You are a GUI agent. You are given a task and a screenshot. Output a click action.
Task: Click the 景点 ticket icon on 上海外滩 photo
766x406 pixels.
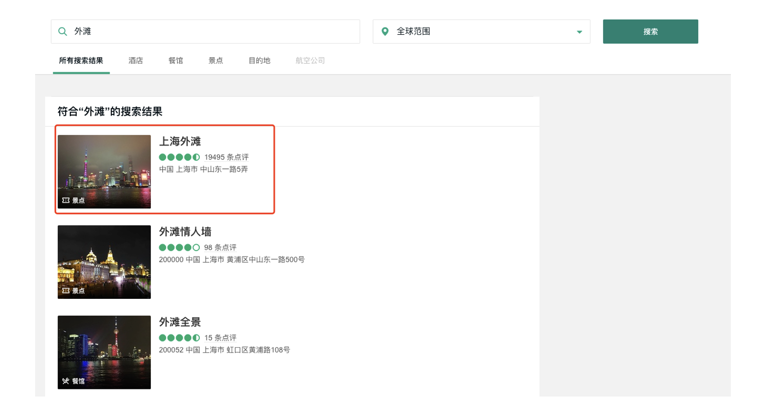tap(66, 201)
